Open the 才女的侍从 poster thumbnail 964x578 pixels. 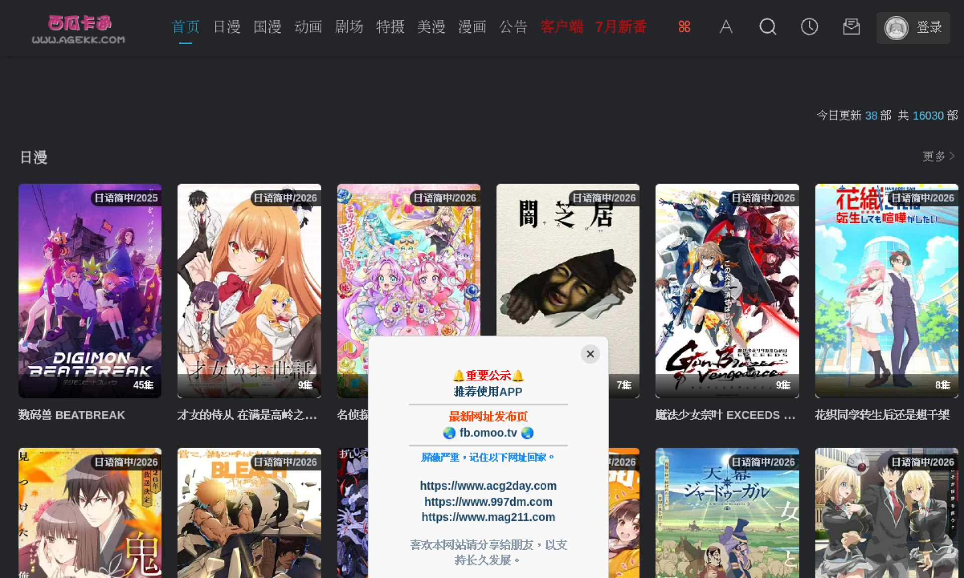tap(249, 291)
